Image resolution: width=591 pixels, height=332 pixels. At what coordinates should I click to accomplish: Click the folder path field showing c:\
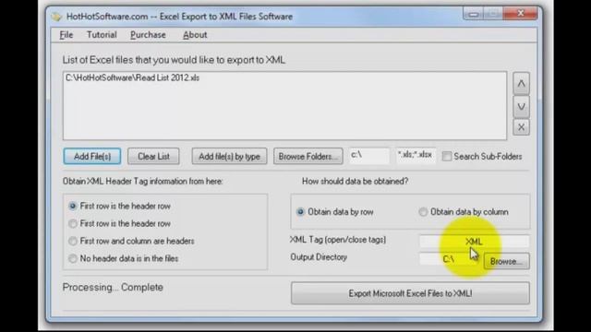369,156
